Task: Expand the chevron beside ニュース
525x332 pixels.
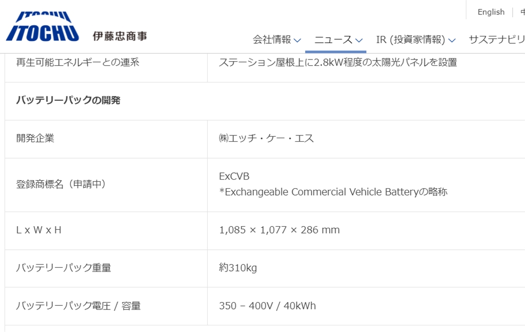Action: pyautogui.click(x=359, y=40)
